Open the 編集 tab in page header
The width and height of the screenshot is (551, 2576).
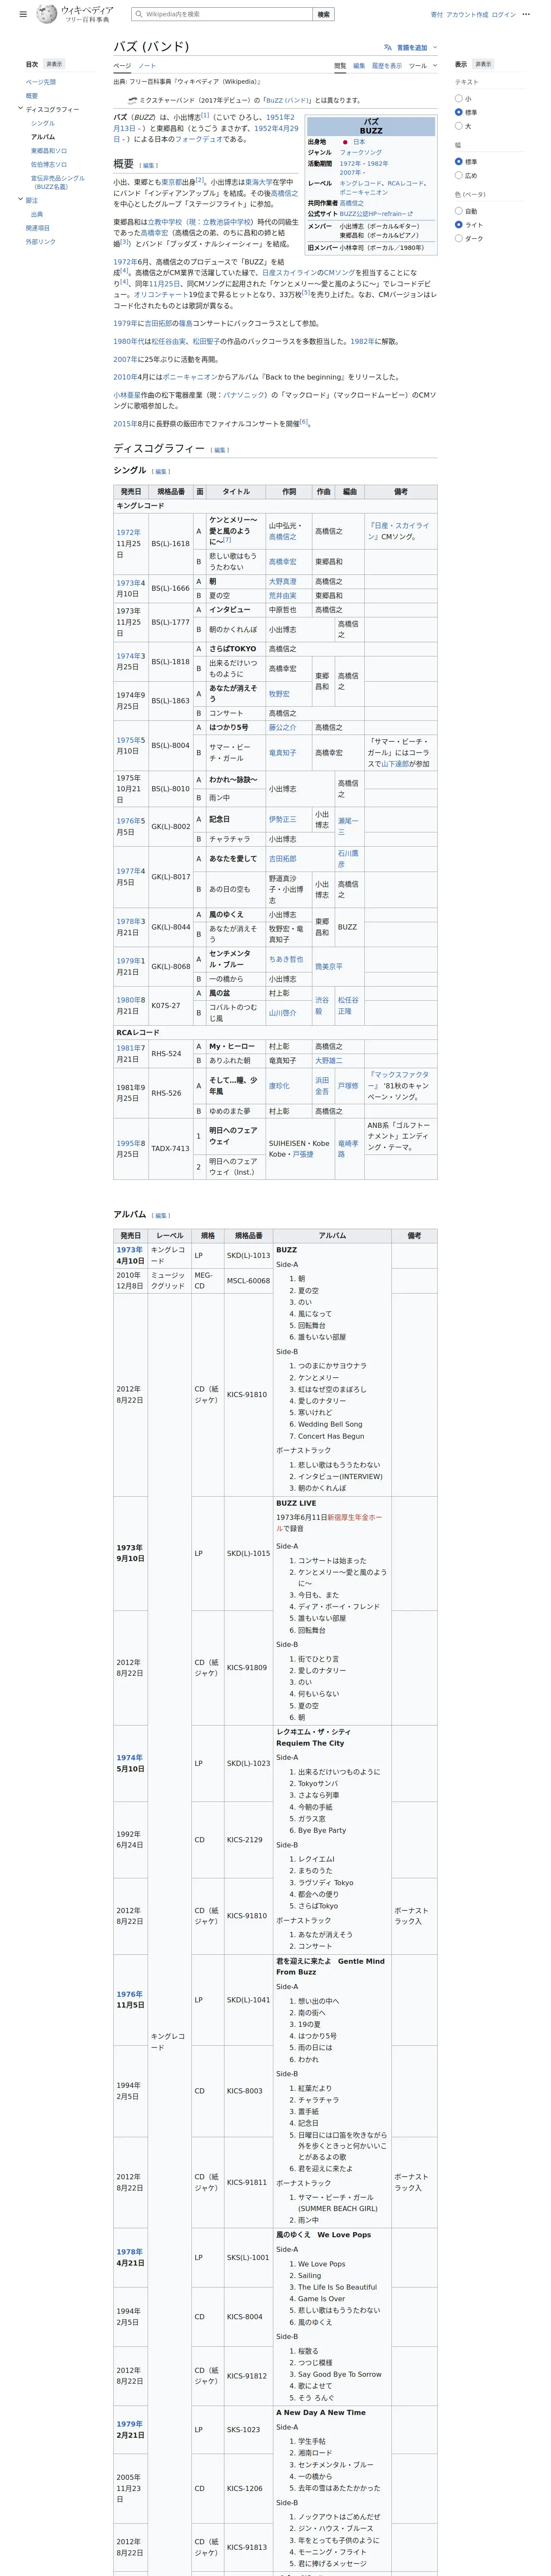coord(359,66)
